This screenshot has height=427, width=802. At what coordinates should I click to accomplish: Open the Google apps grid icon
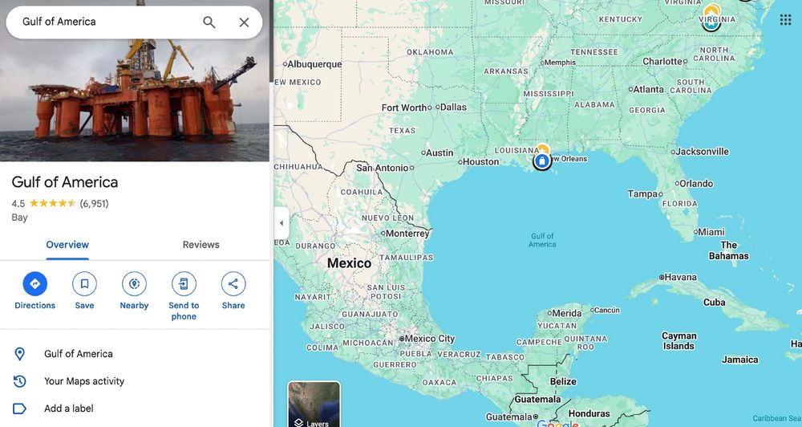pyautogui.click(x=786, y=20)
